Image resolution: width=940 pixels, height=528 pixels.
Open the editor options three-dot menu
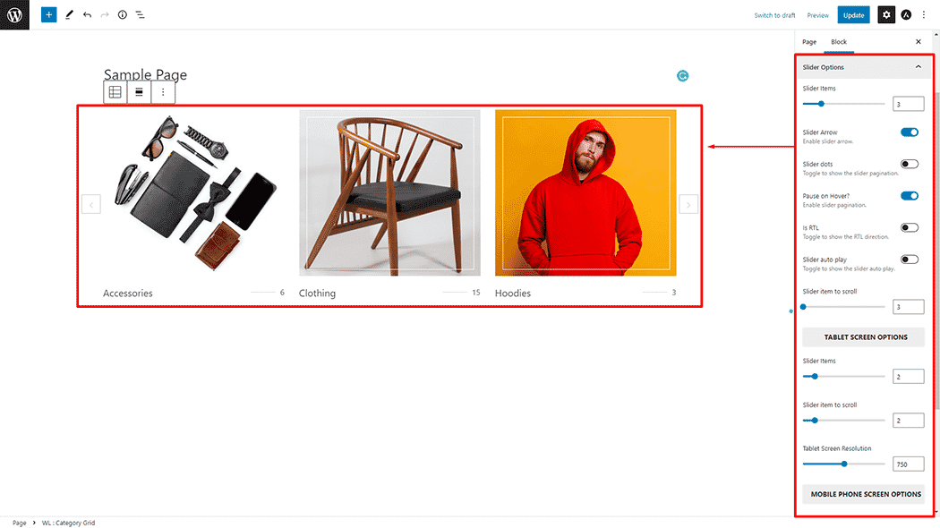point(924,15)
